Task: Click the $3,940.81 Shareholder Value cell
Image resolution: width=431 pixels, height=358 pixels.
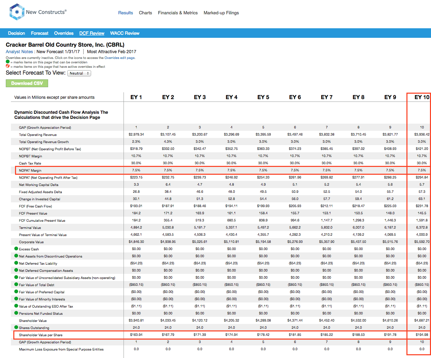Action: tap(136, 321)
